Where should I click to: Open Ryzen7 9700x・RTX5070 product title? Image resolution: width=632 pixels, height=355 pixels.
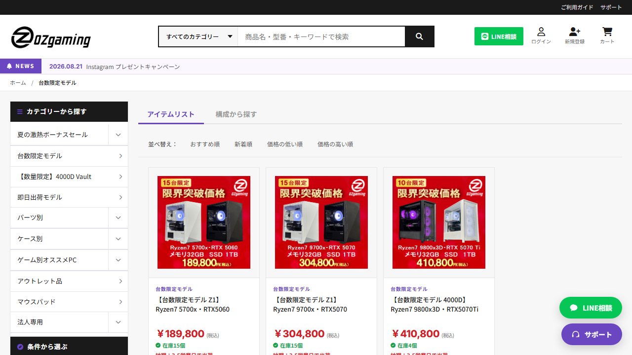(x=310, y=305)
